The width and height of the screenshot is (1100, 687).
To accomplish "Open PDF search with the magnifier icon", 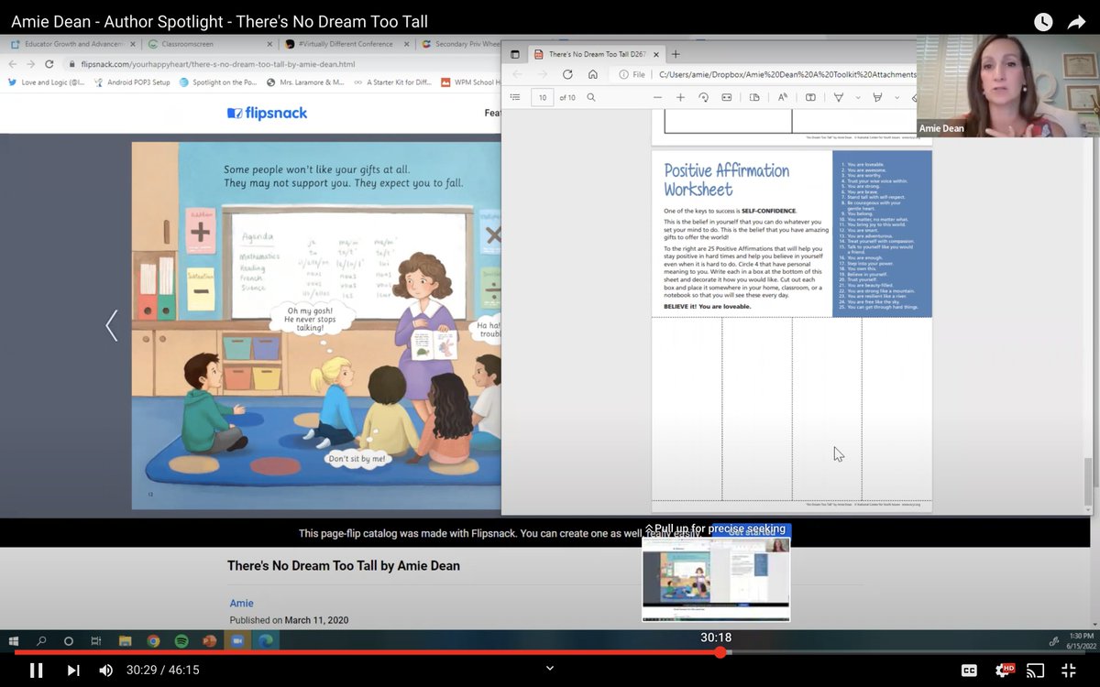I will [x=591, y=97].
